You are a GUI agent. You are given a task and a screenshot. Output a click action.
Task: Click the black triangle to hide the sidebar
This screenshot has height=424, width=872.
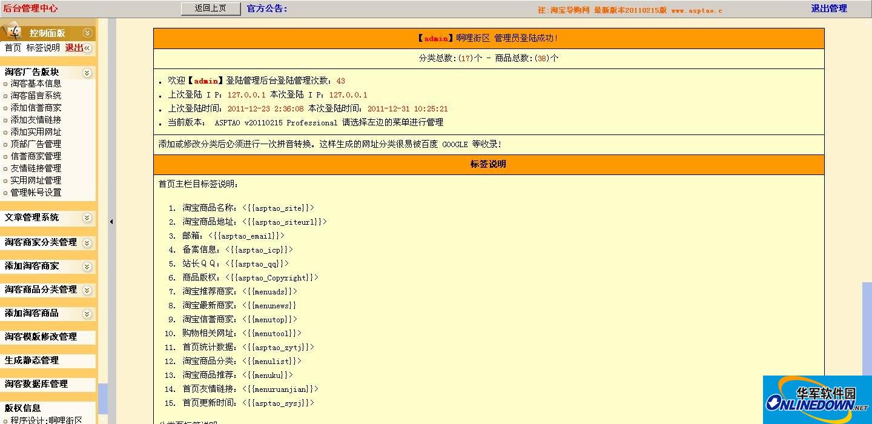pos(111,222)
